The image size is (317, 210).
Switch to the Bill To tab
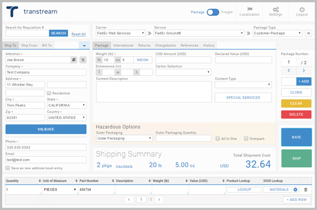click(x=47, y=45)
